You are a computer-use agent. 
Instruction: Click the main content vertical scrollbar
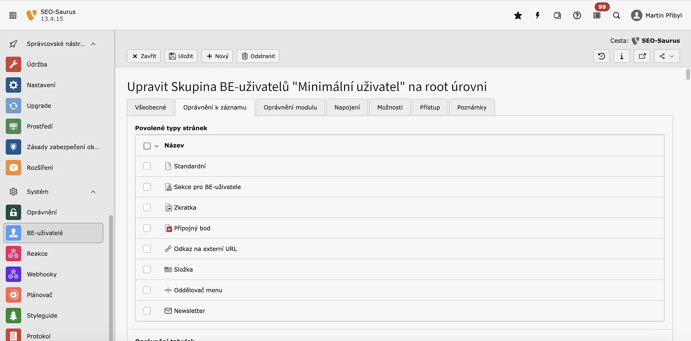tap(688, 74)
